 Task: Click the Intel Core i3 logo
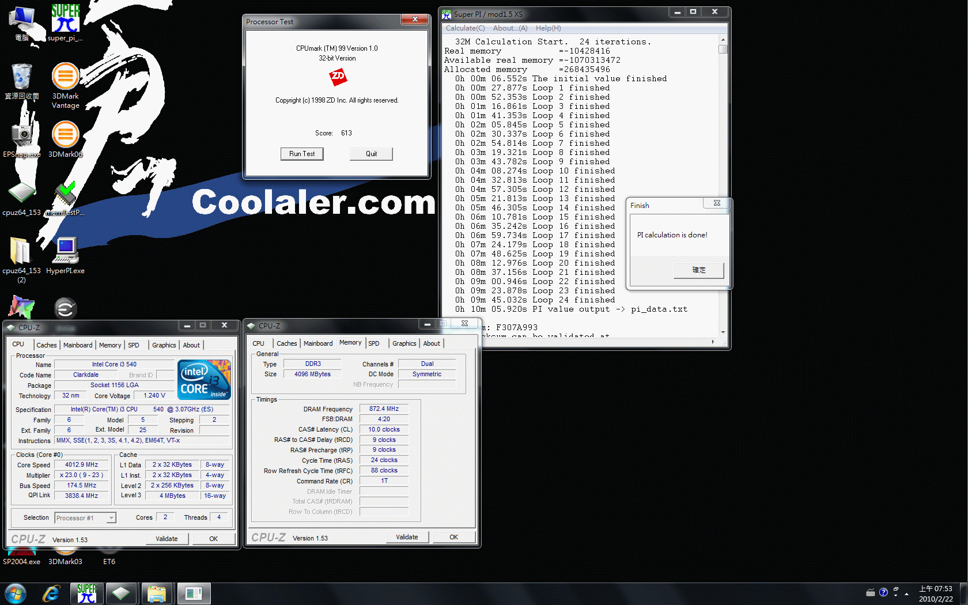coord(205,380)
